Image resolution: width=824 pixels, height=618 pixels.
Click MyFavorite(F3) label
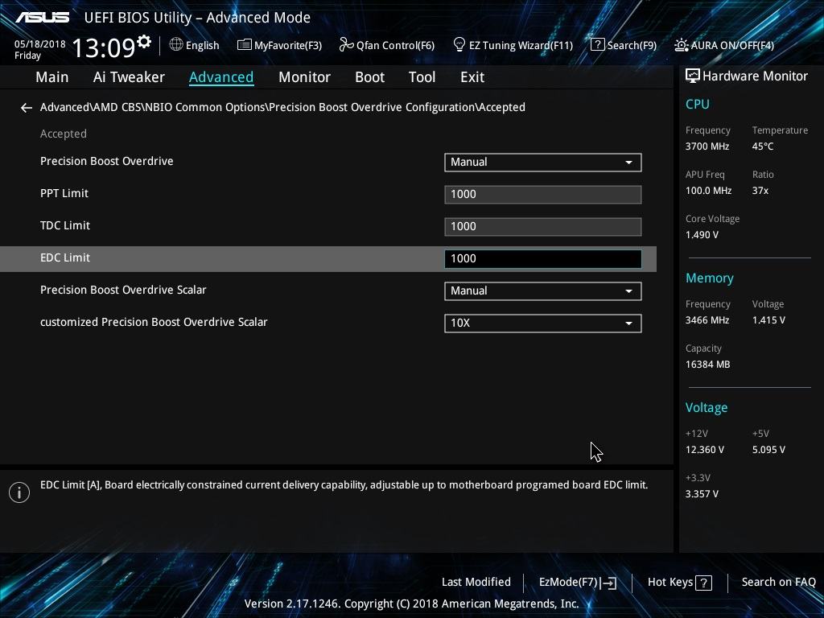pos(288,46)
